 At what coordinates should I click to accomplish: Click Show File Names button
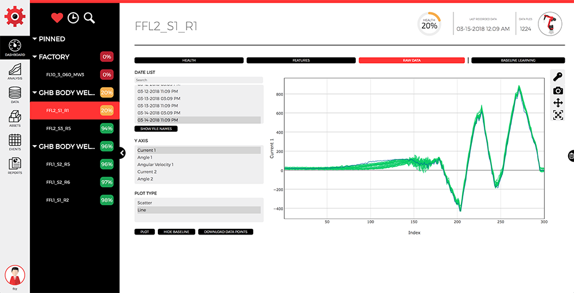pyautogui.click(x=156, y=129)
